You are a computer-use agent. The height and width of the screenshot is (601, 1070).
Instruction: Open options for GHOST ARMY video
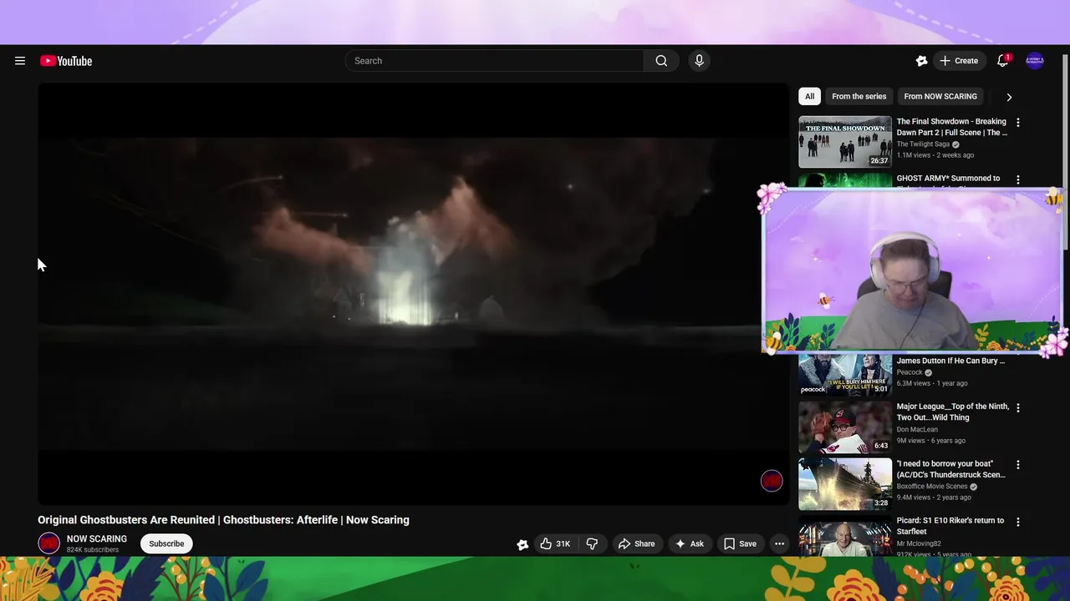[x=1017, y=179]
